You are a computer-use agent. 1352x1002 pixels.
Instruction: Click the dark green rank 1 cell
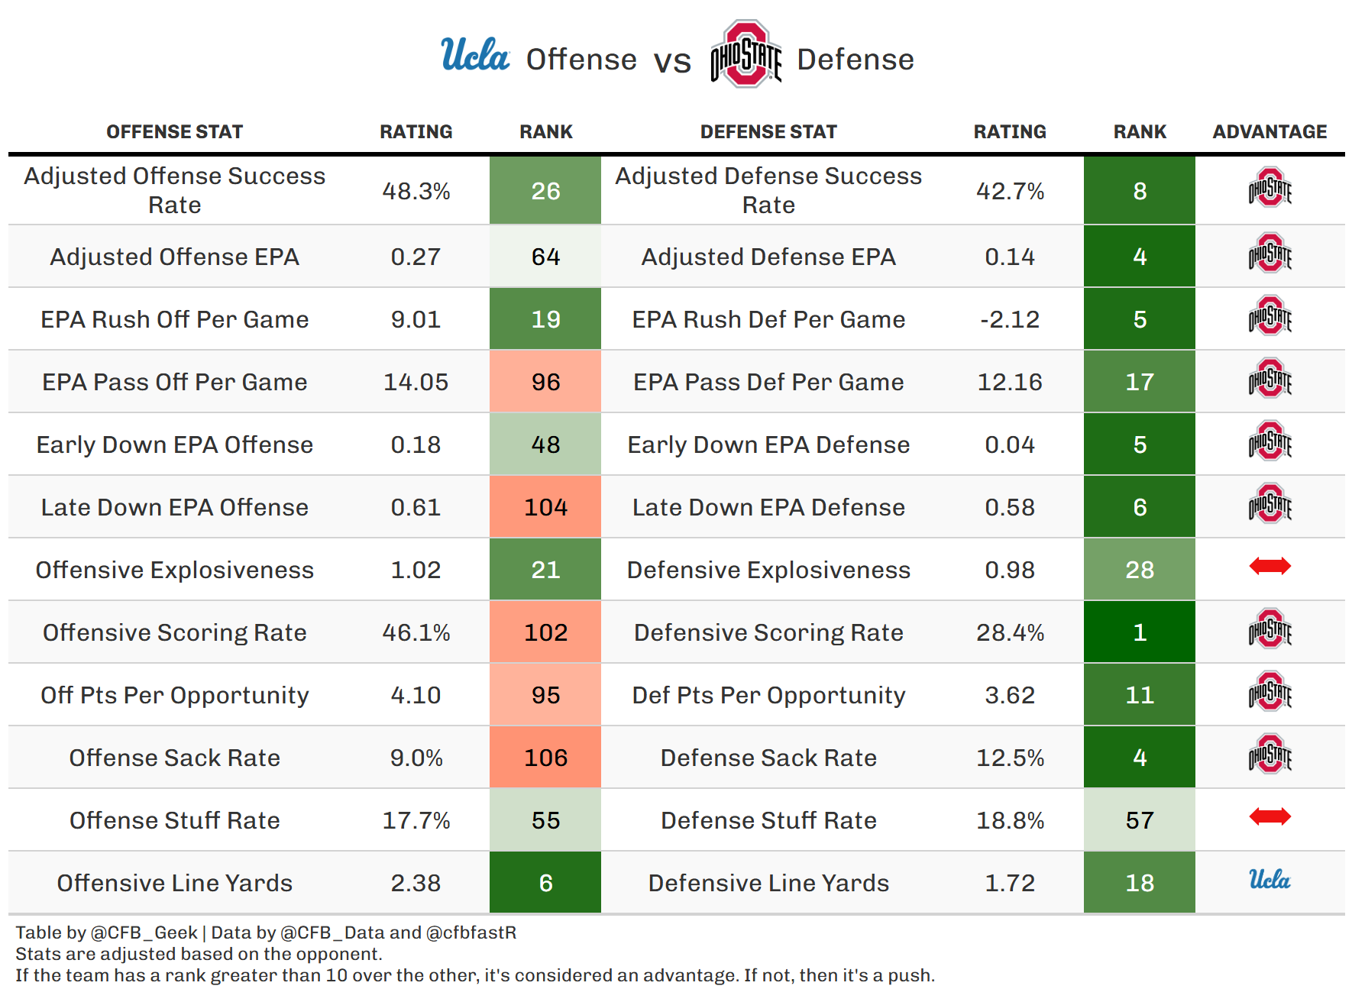click(1139, 632)
